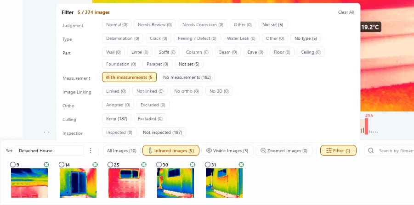Select Parapet (0) part filter

coord(157,64)
